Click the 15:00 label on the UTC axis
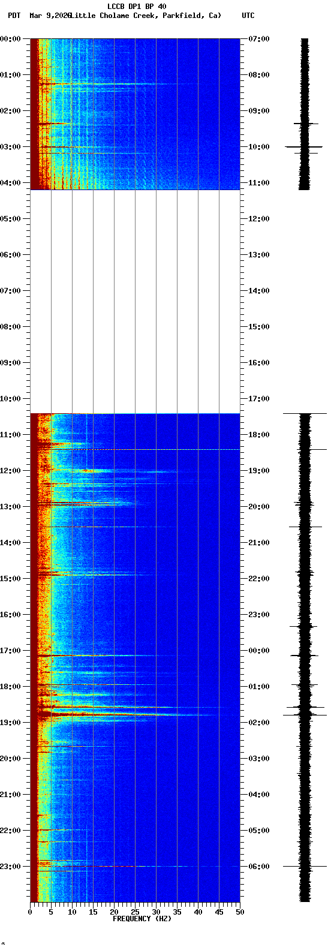This screenshot has height=950, width=331. pos(259,326)
